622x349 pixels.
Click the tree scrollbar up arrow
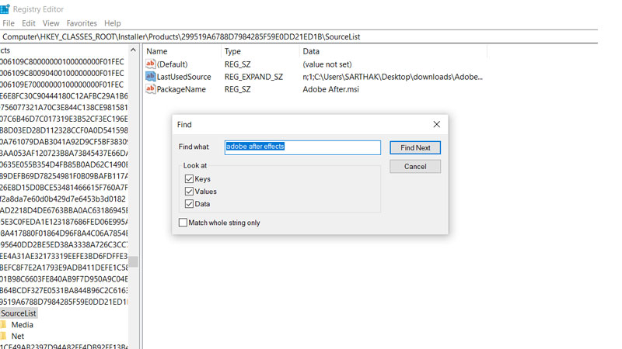[x=133, y=50]
